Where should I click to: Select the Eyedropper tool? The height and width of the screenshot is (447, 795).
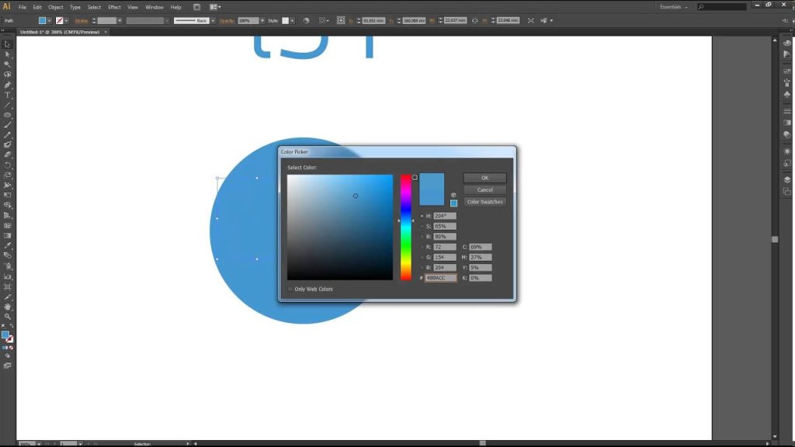[8, 246]
